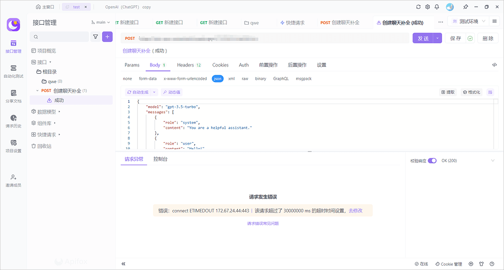Click the shirt theme icon in status bar

pyautogui.click(x=481, y=264)
